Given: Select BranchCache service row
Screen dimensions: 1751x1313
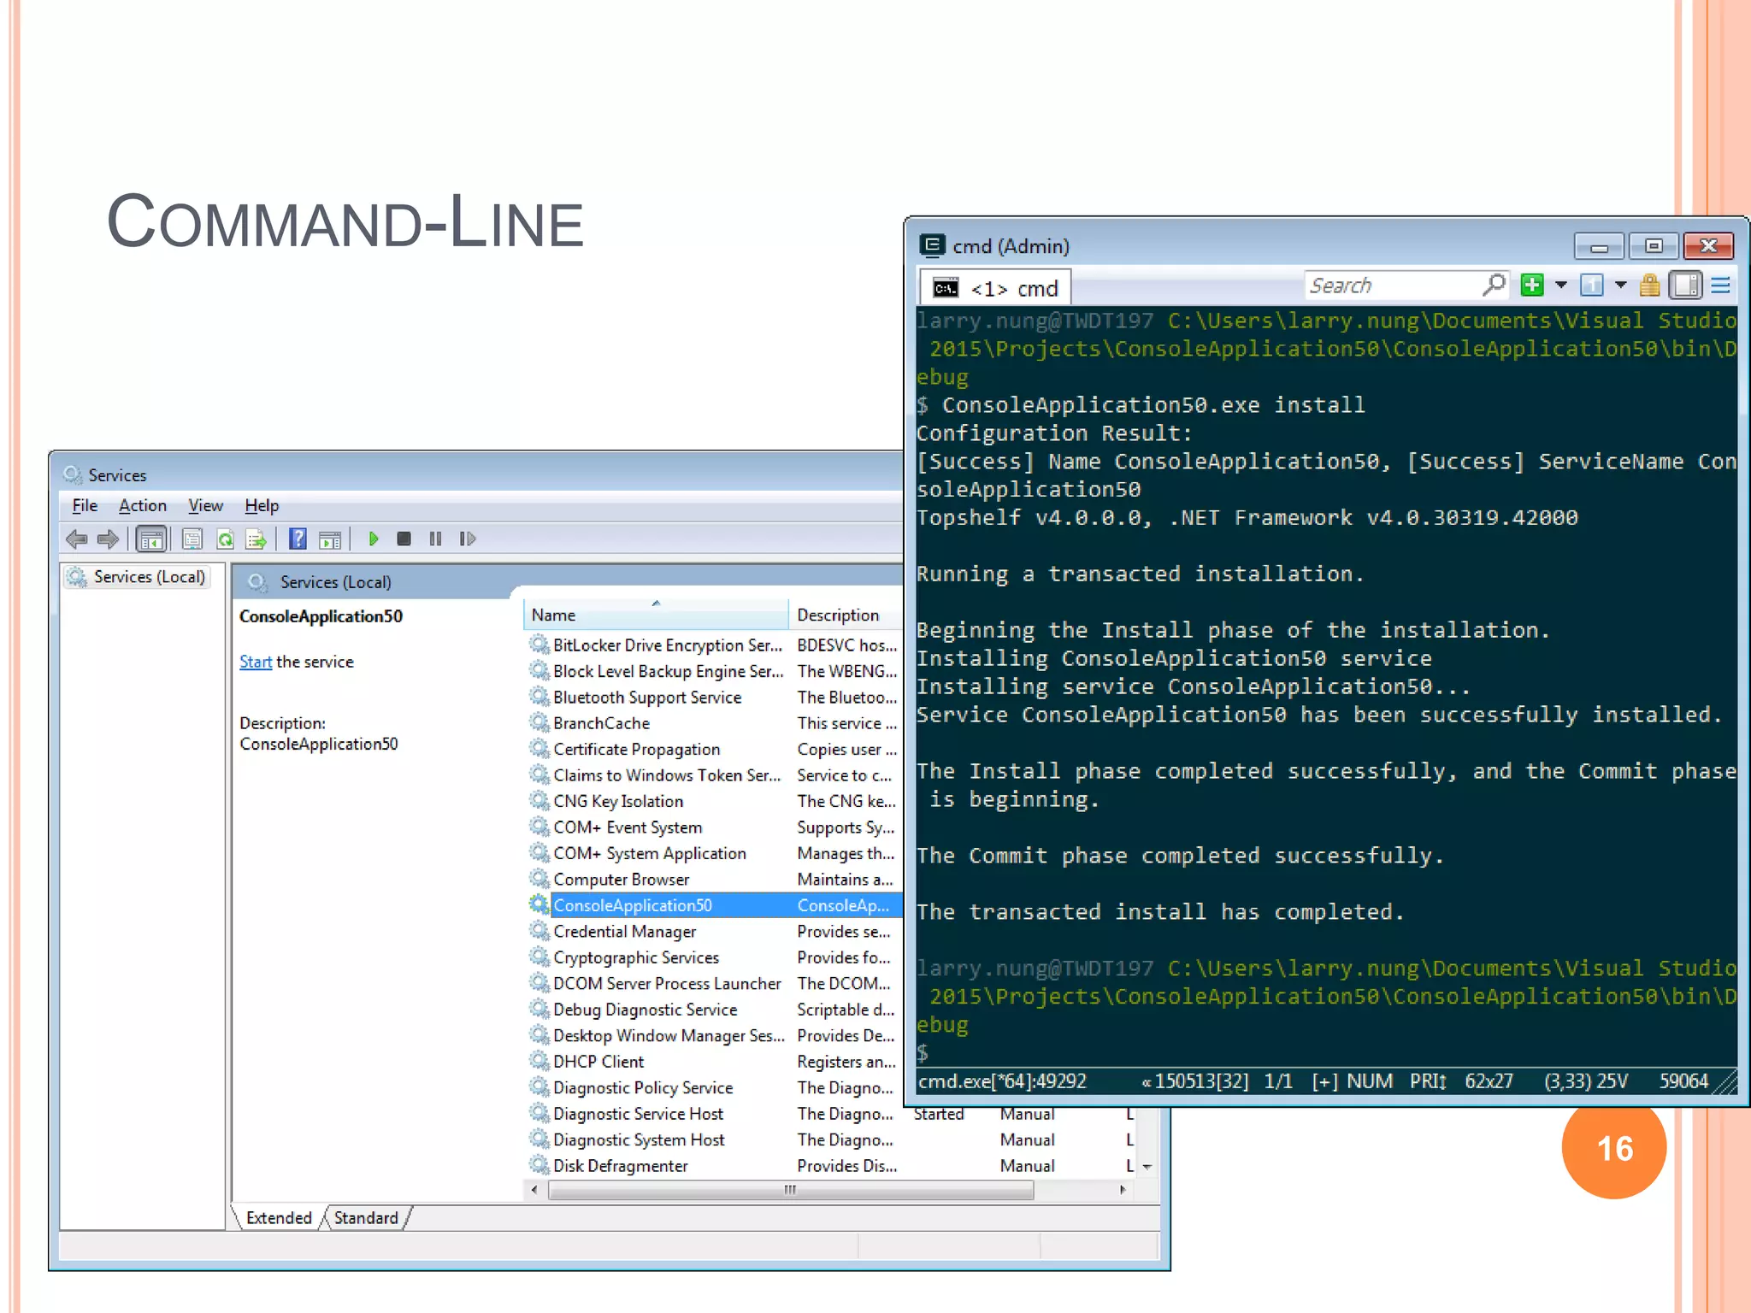Looking at the screenshot, I should point(715,723).
